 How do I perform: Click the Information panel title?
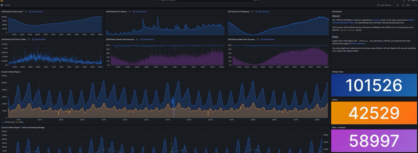pyautogui.click(x=337, y=11)
